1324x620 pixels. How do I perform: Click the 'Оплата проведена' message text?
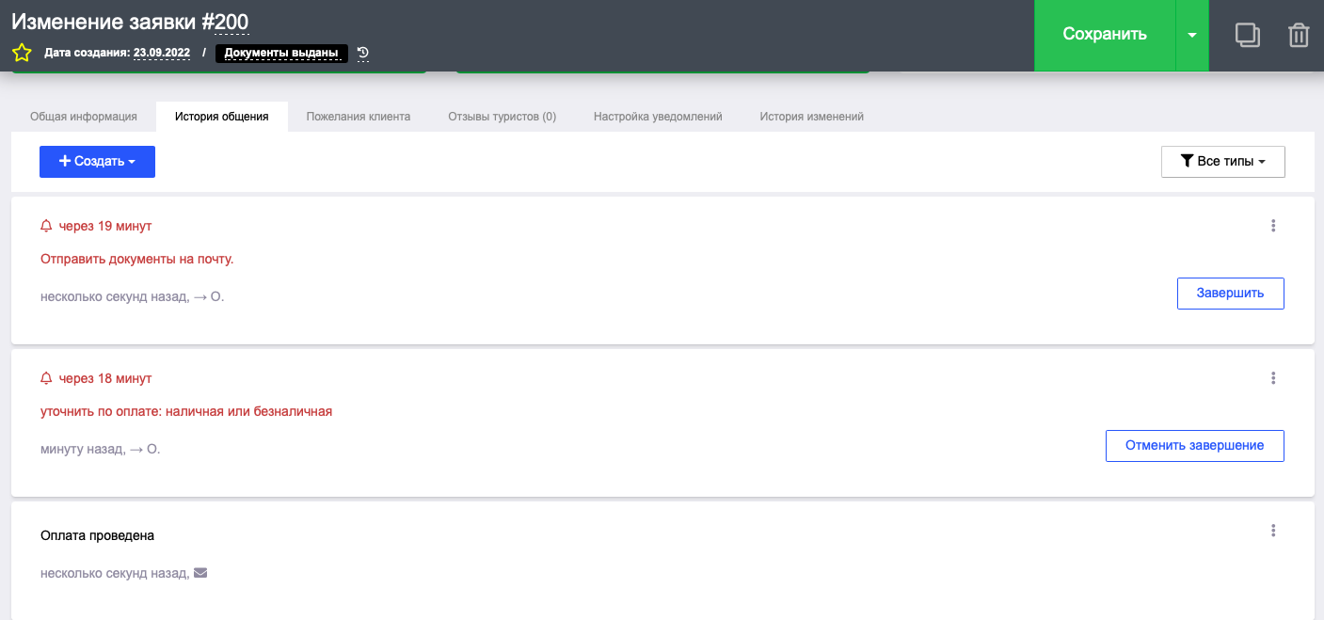[98, 535]
